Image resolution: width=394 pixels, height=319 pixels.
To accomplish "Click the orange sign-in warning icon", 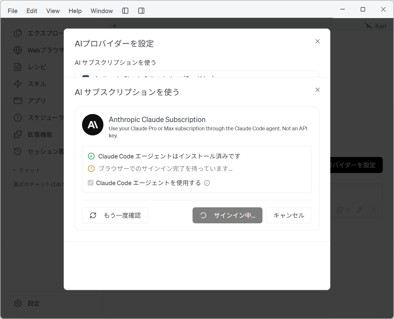I will click(x=91, y=169).
